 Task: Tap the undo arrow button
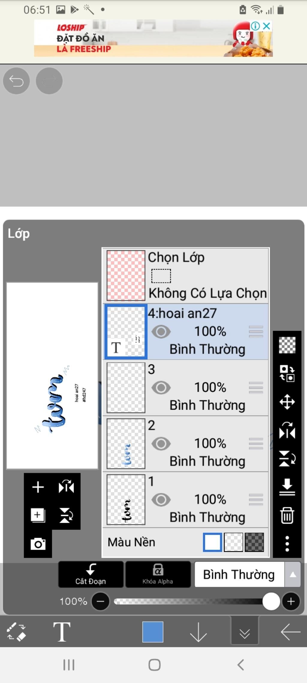click(16, 81)
